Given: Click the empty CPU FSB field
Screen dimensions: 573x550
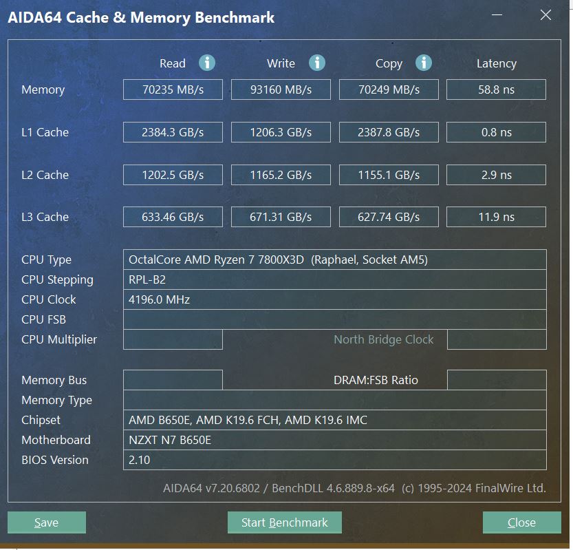Looking at the screenshot, I should click(x=335, y=319).
